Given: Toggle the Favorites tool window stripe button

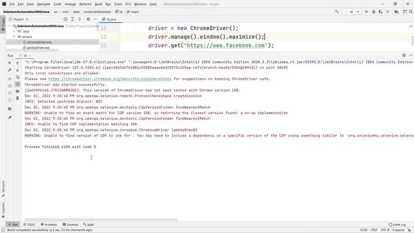Looking at the screenshot, I should [3, 210].
